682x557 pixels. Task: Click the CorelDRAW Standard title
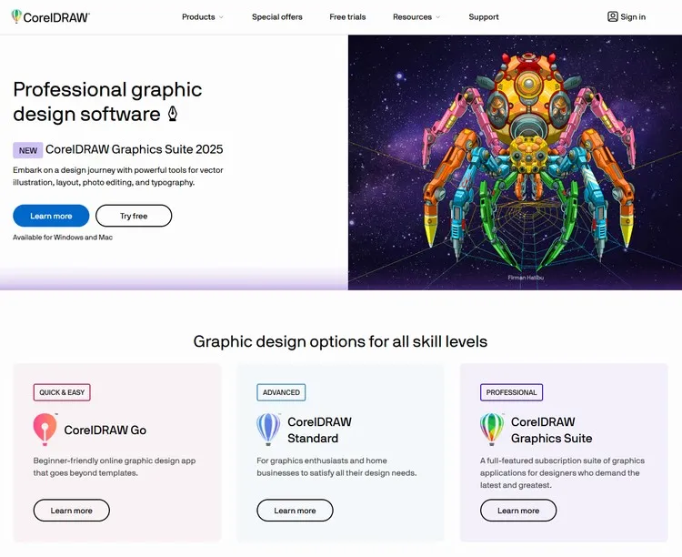coord(320,430)
